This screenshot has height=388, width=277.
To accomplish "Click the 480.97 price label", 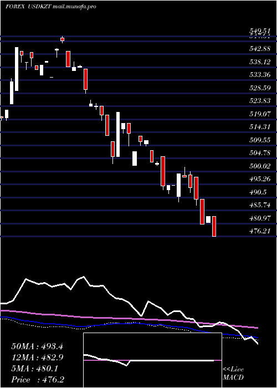I will click(259, 218).
